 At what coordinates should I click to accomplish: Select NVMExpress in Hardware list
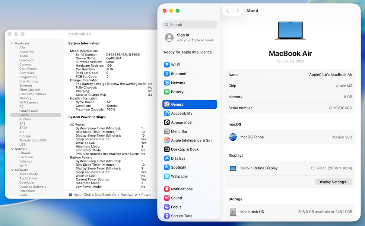29,102
